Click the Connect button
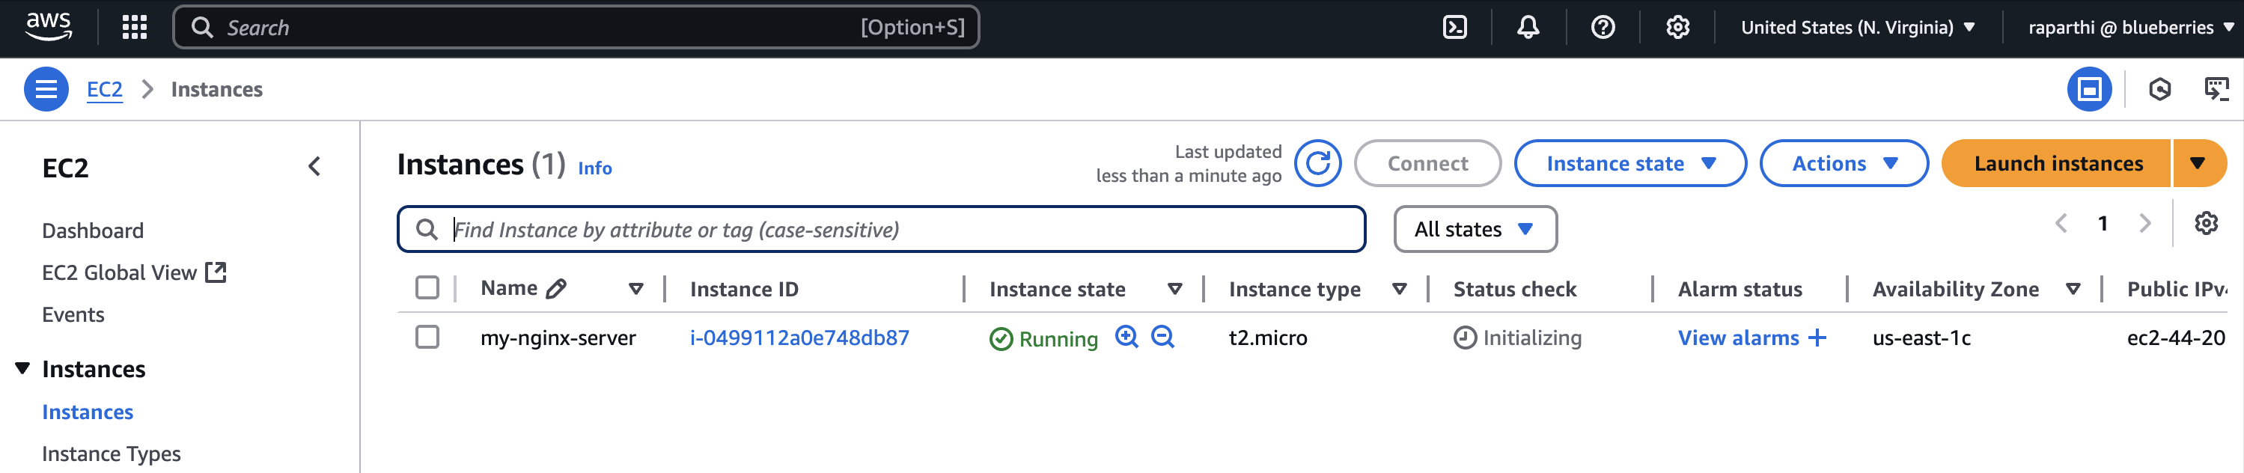This screenshot has width=2244, height=473. [1427, 163]
